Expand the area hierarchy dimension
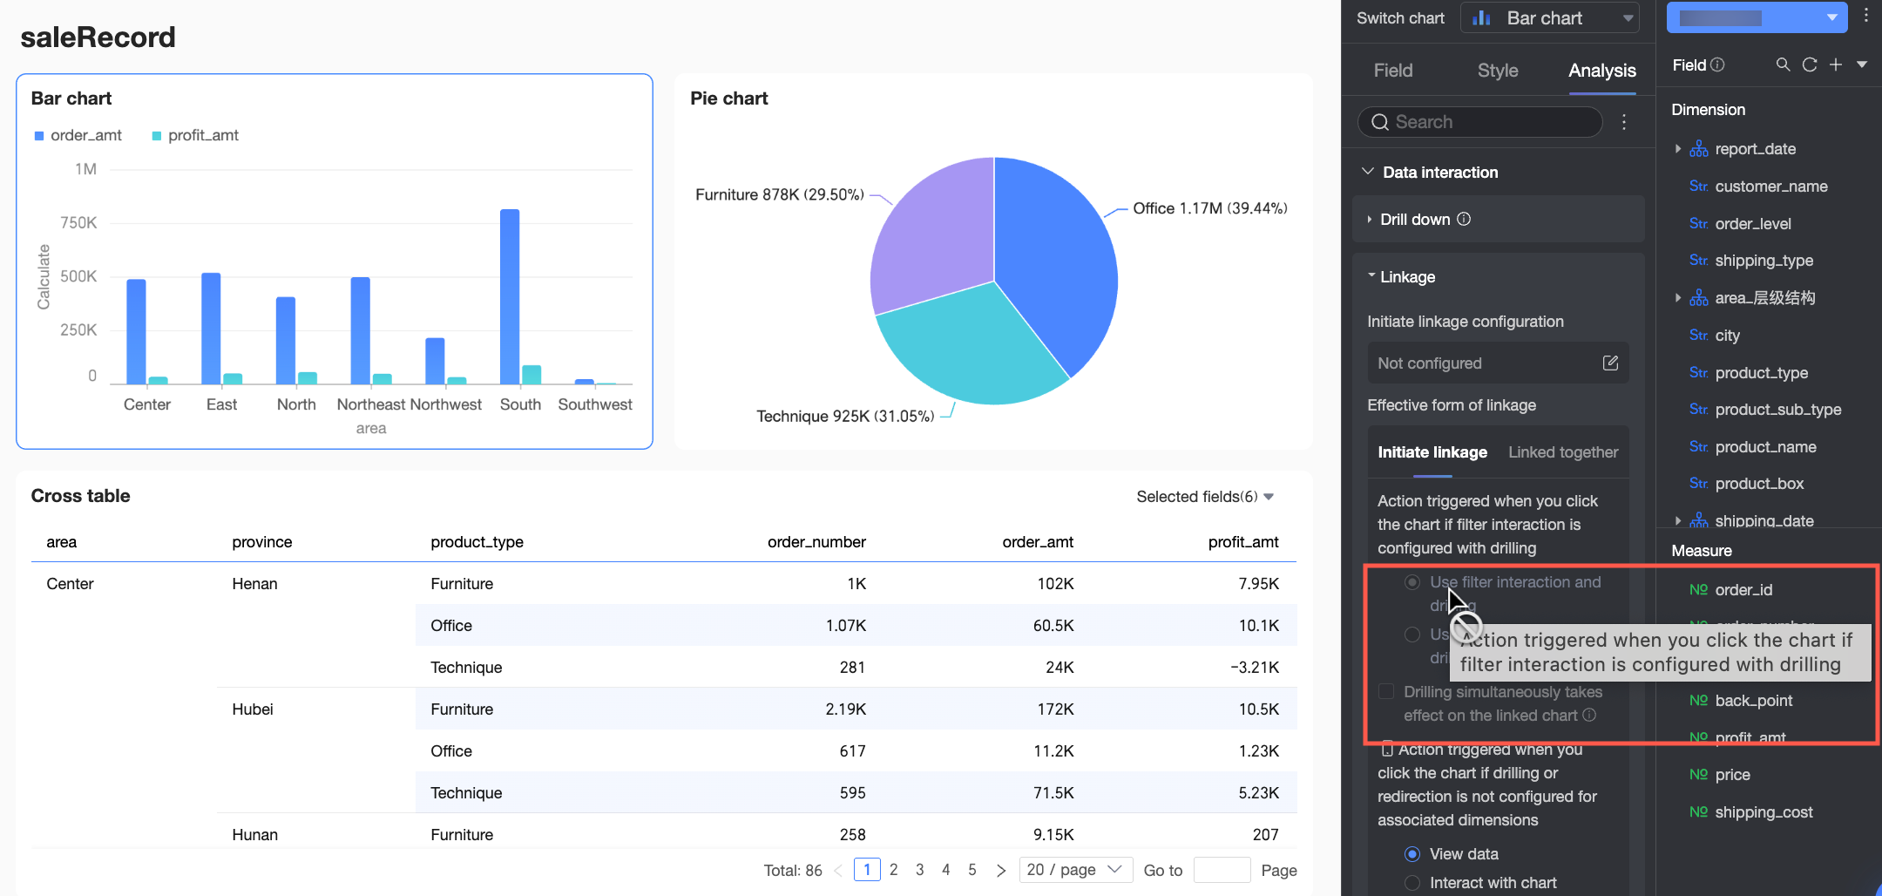 1678,298
